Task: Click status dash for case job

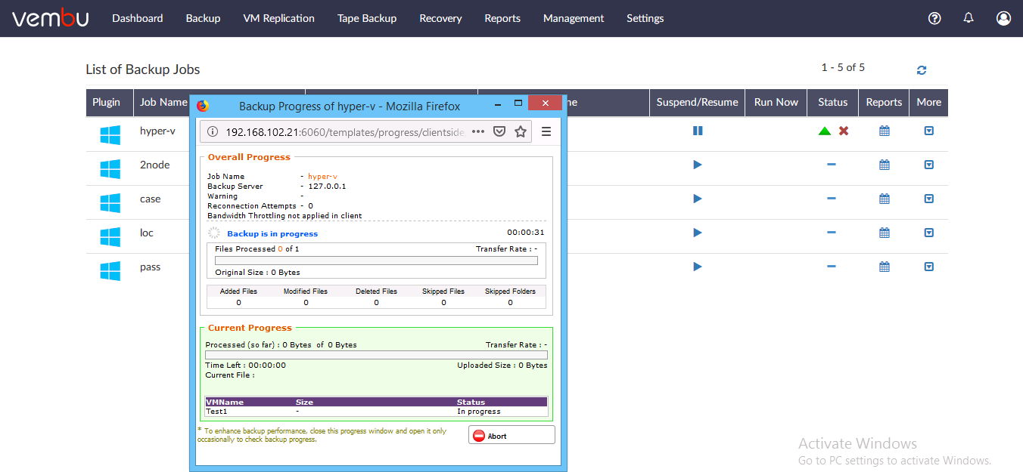Action: pyautogui.click(x=832, y=199)
